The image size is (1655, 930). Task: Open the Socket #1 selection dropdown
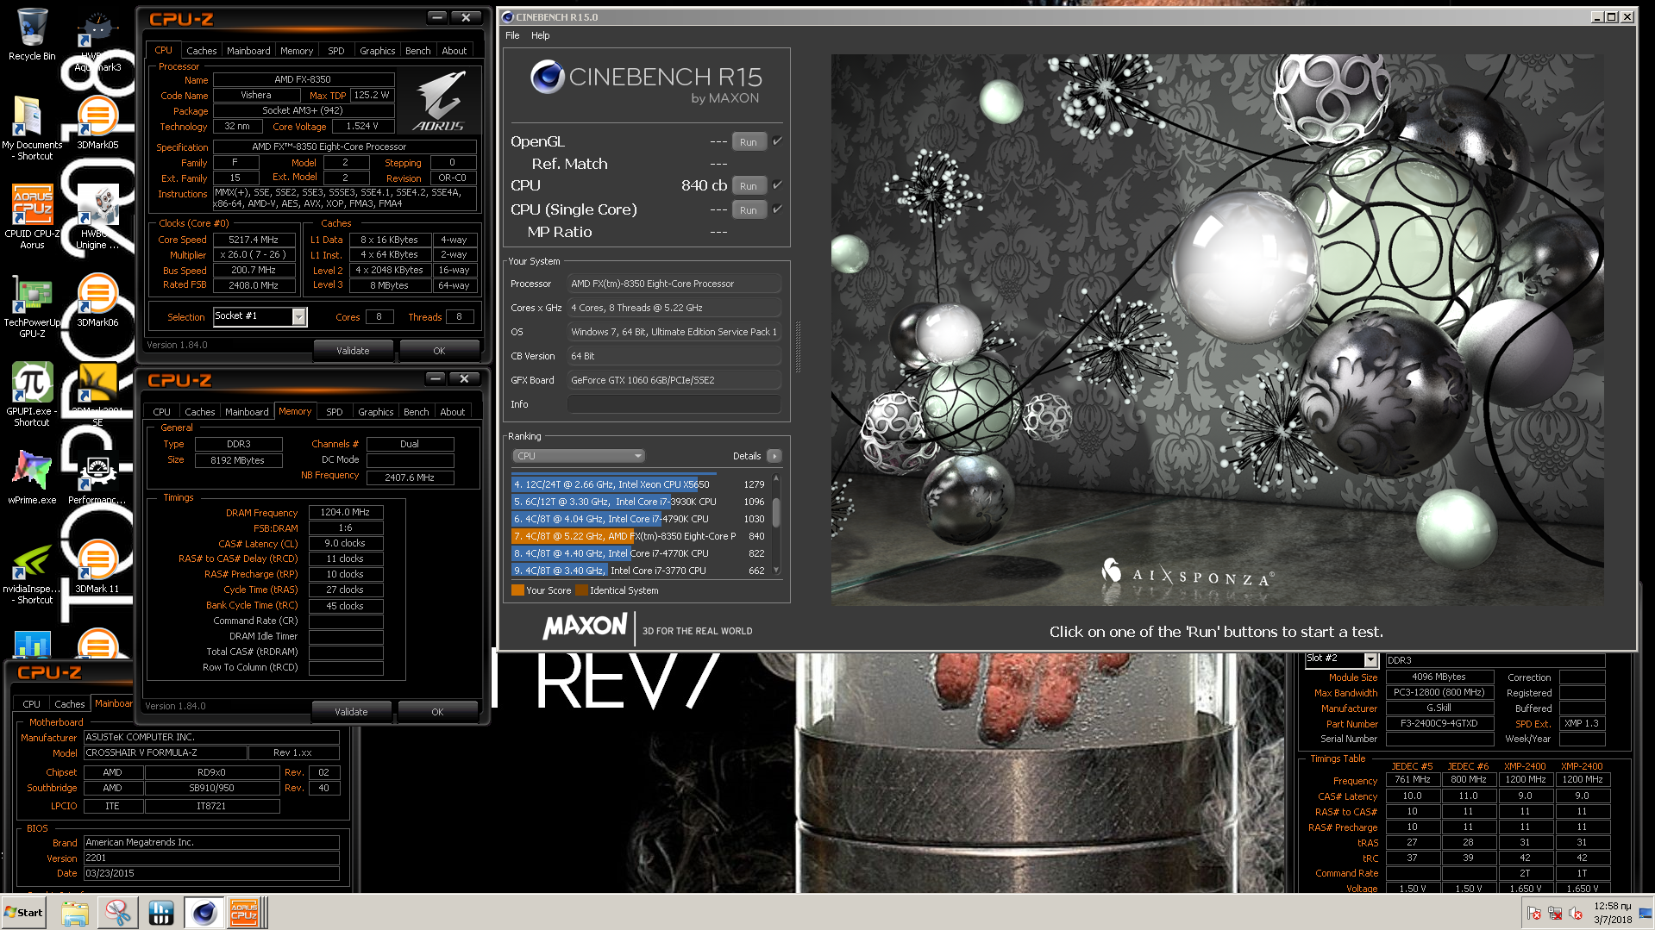coord(298,317)
